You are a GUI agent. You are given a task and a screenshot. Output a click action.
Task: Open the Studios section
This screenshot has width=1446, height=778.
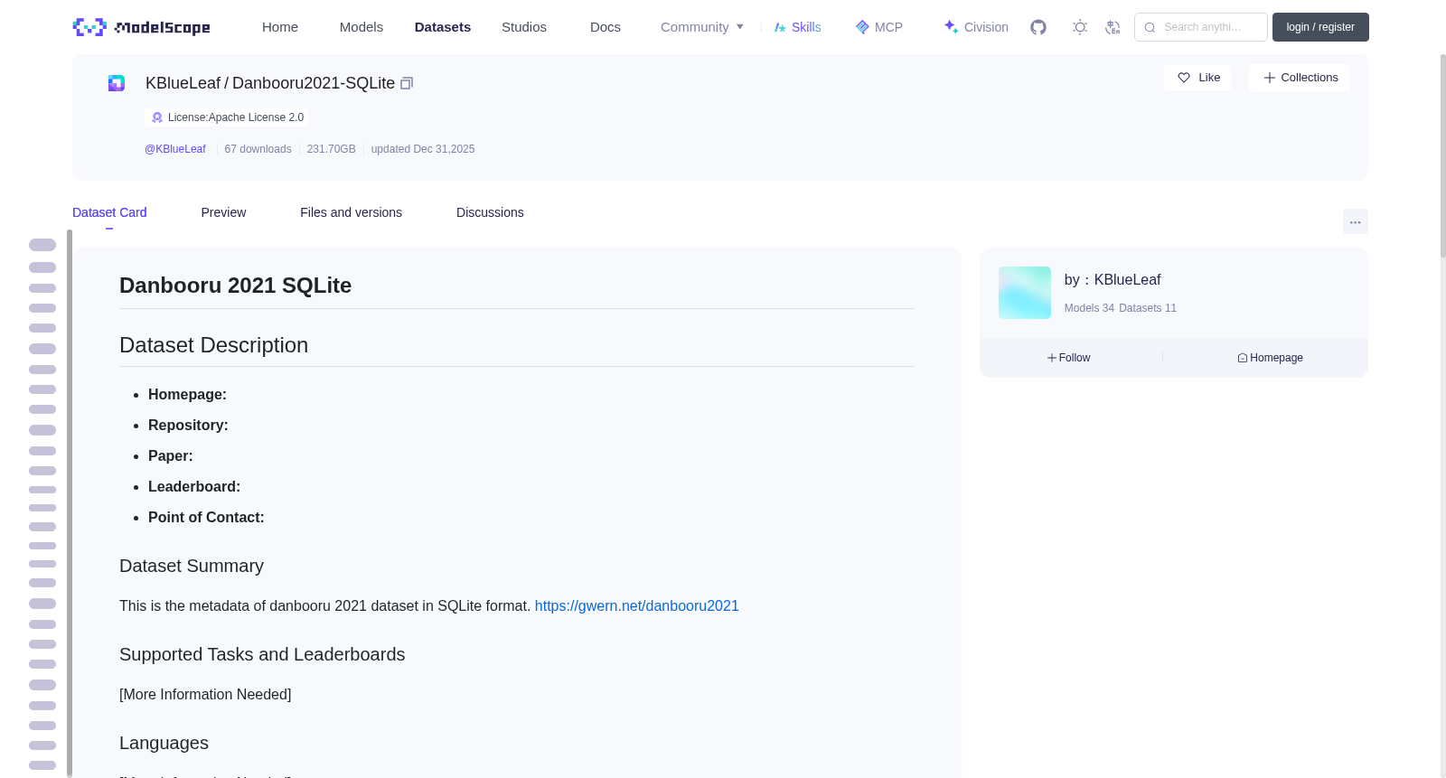(x=524, y=27)
